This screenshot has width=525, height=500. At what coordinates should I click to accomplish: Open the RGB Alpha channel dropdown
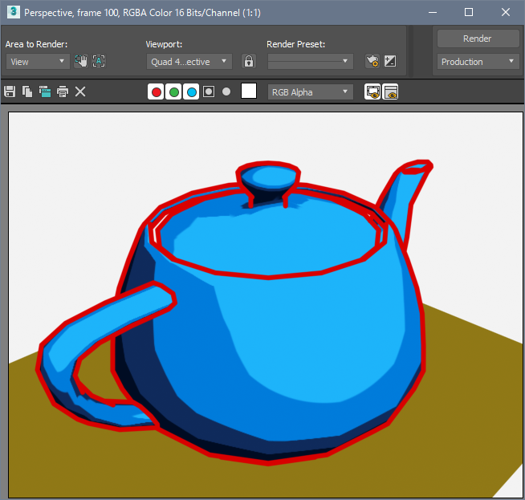[310, 92]
